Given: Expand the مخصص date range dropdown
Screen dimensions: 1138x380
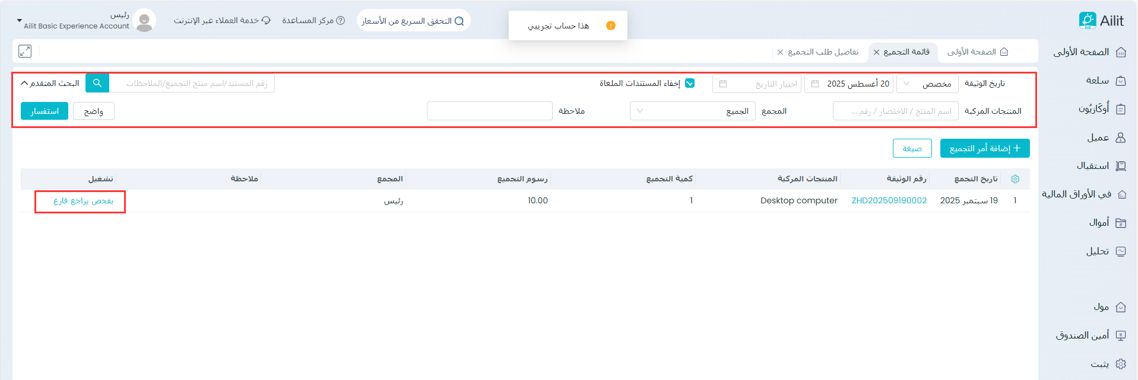Looking at the screenshot, I should 927,84.
